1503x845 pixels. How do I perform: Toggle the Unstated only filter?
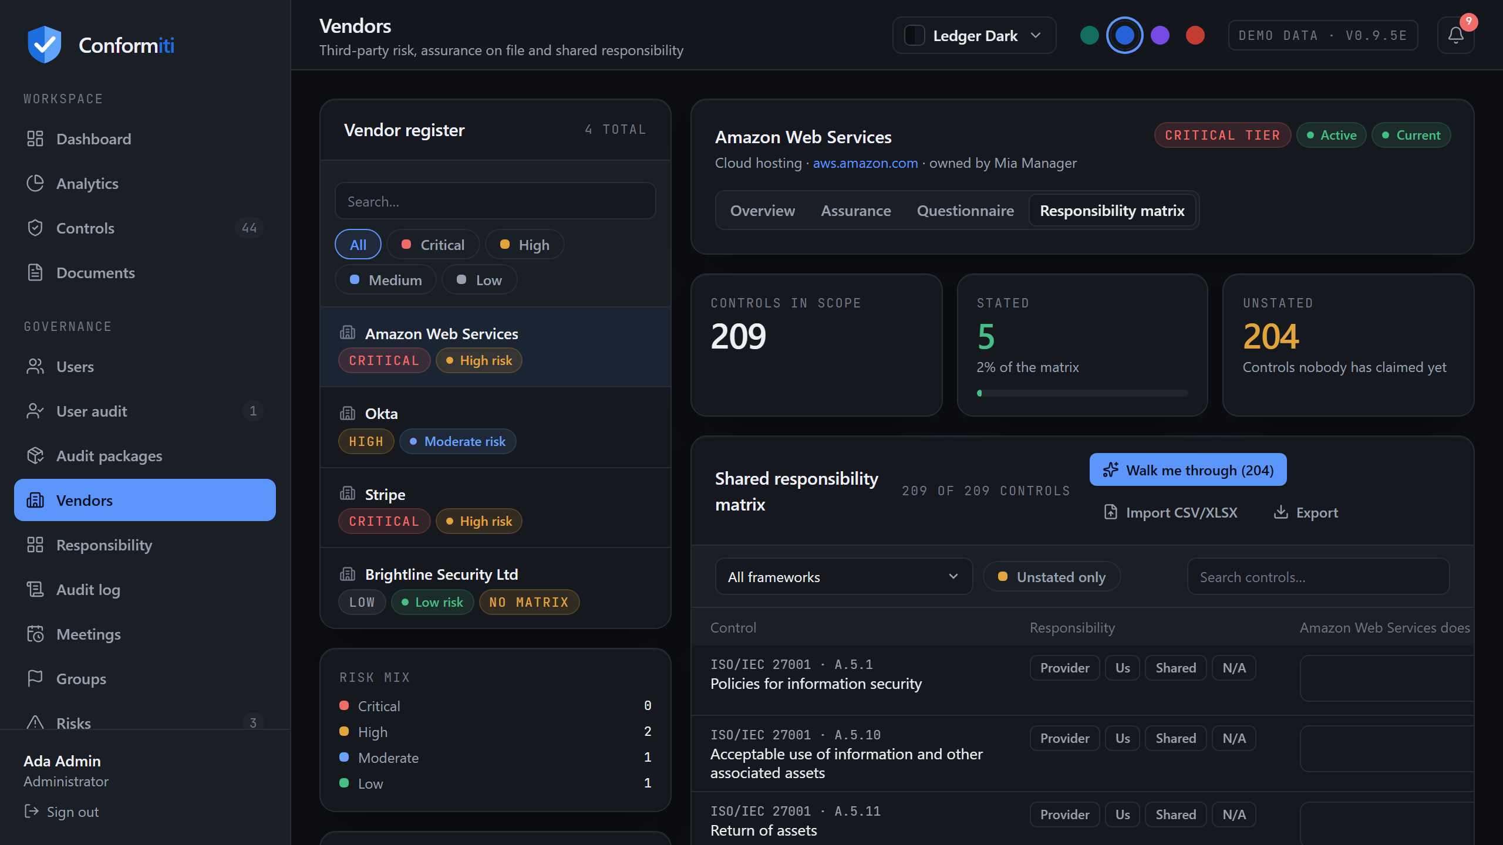click(1052, 577)
